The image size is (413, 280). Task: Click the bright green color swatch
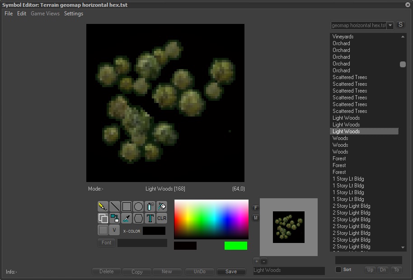pos(236,246)
